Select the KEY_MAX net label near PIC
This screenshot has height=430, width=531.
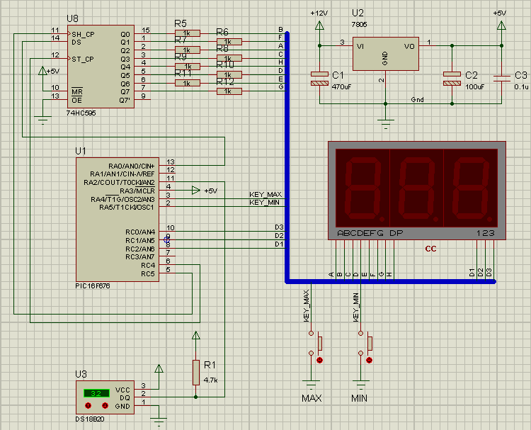265,194
